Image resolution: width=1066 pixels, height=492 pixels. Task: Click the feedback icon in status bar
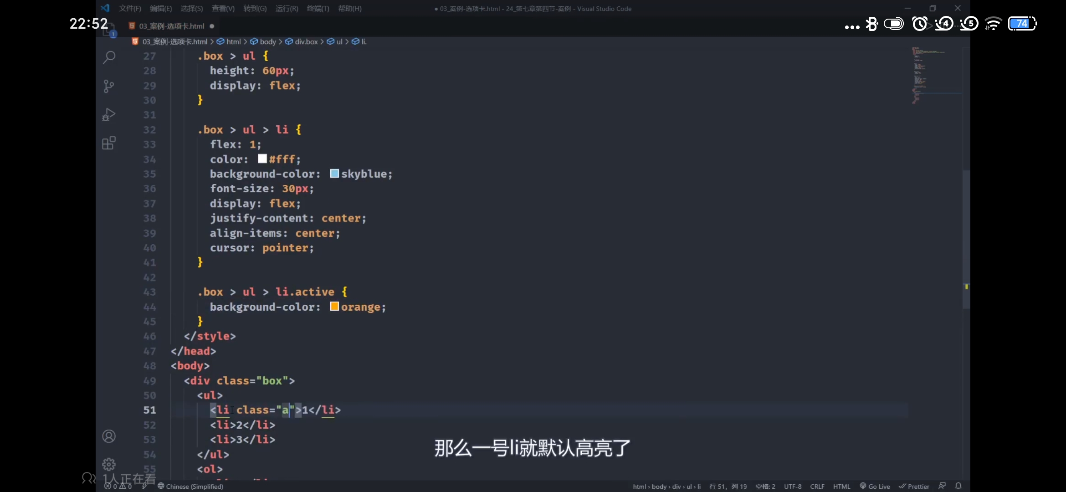(x=942, y=486)
